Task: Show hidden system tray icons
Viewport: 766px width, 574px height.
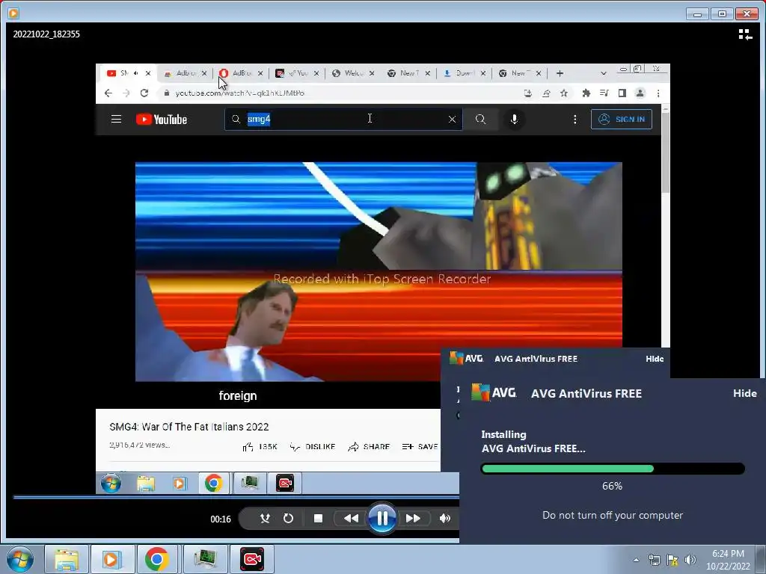Action: pyautogui.click(x=636, y=560)
